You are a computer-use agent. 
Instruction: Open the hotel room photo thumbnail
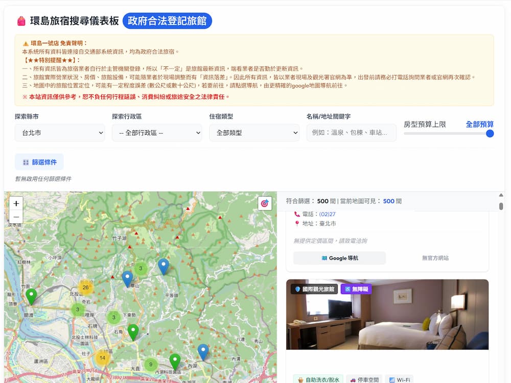pos(387,314)
